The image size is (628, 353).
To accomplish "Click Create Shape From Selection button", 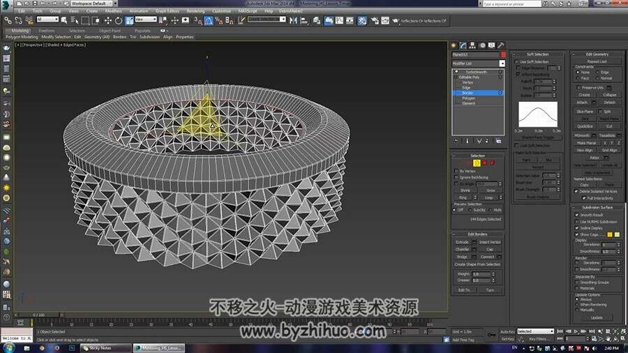I will coord(477,264).
